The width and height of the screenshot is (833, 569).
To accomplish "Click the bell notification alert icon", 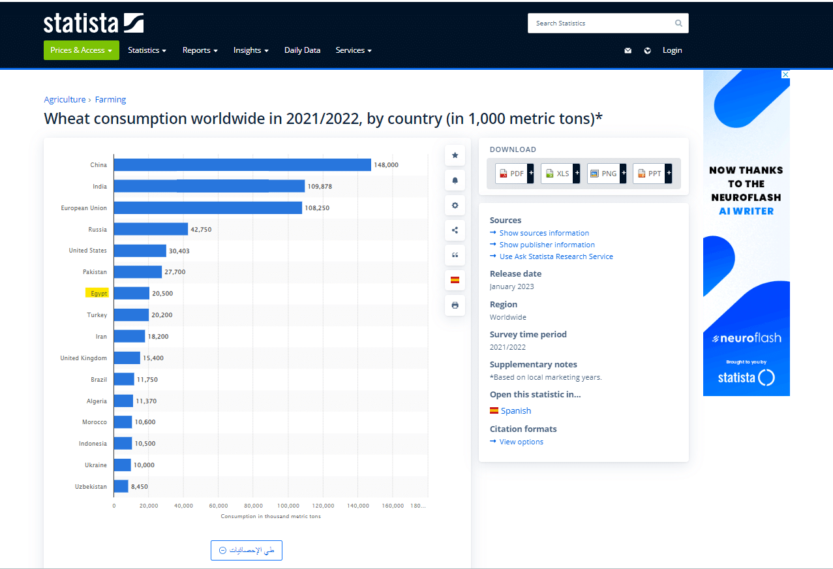I will coord(455,181).
